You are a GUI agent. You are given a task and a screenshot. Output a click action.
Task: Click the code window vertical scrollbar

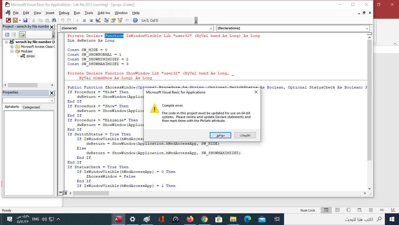tap(370, 100)
